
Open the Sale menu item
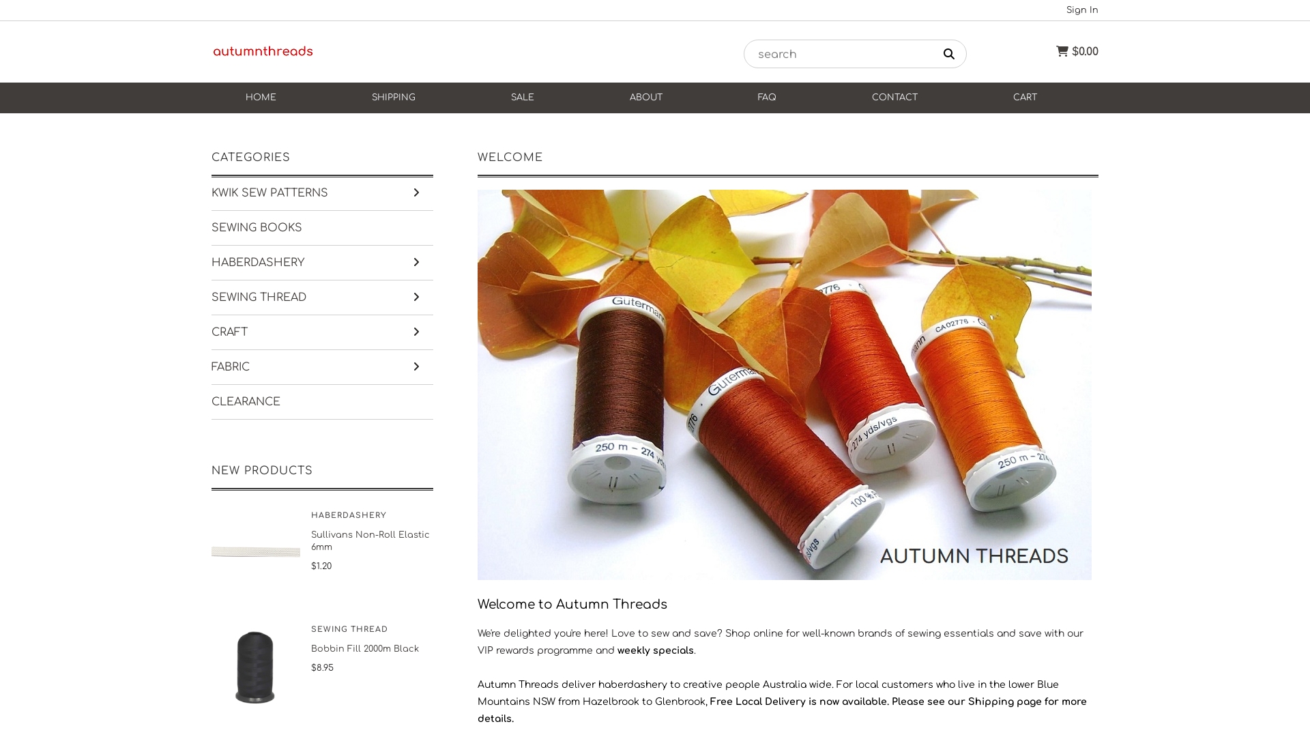[522, 98]
